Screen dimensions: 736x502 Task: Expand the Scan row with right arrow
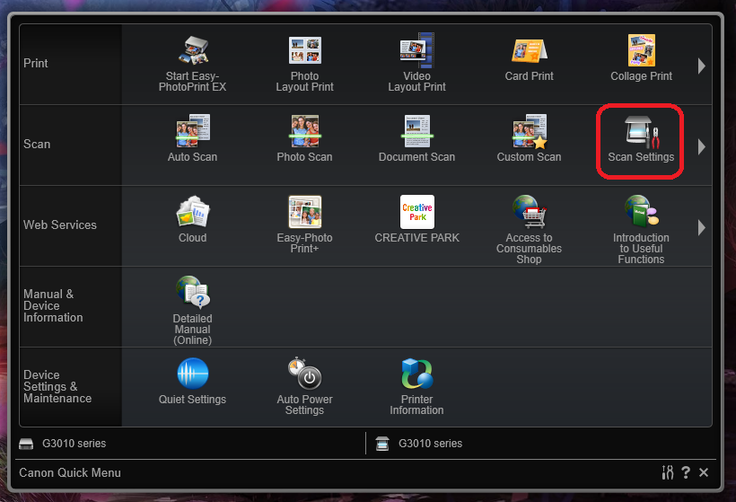click(701, 145)
